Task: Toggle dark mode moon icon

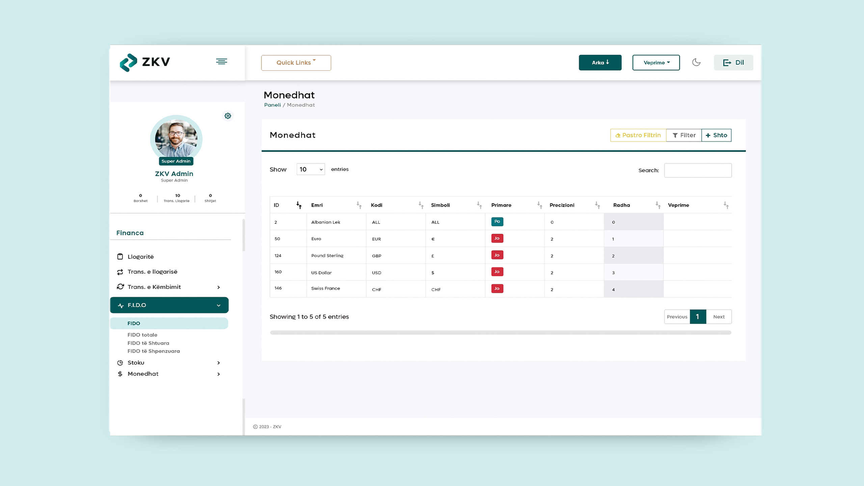Action: (696, 62)
